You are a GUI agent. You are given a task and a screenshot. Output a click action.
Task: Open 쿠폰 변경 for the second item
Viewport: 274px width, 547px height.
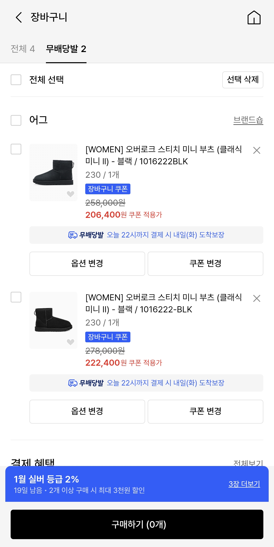(205, 411)
